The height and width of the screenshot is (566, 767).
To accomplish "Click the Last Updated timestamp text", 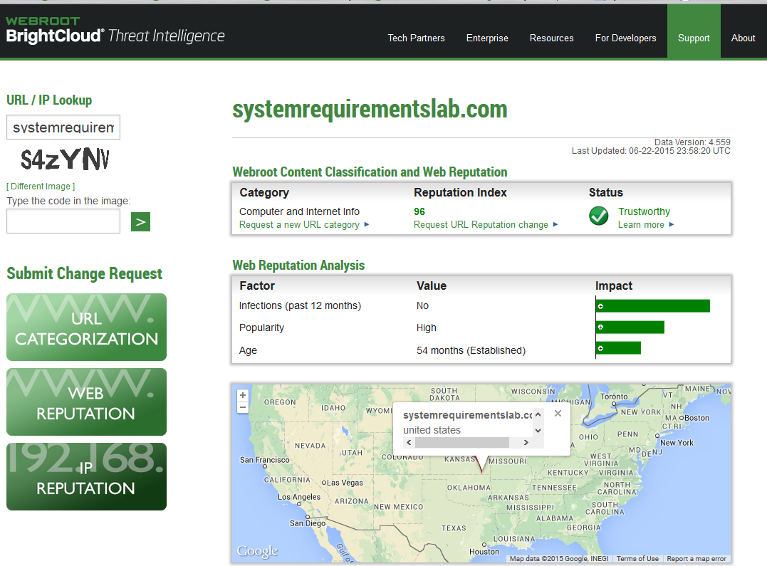I will click(651, 151).
